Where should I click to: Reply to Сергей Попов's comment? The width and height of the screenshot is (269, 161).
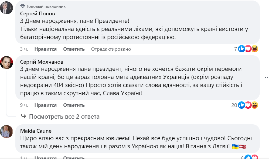point(74,49)
